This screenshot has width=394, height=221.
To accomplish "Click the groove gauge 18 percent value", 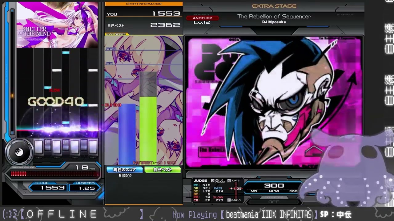I will pyautogui.click(x=82, y=167).
